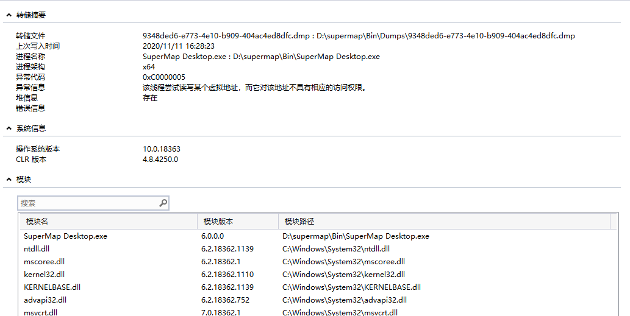The image size is (630, 316).
Task: Click the 2020/11/11 16:28:23 write time
Action: [179, 46]
